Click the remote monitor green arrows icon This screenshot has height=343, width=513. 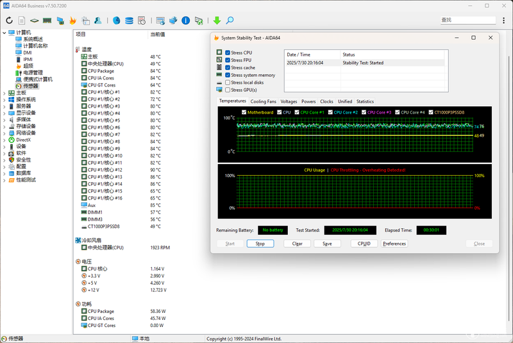tap(199, 21)
